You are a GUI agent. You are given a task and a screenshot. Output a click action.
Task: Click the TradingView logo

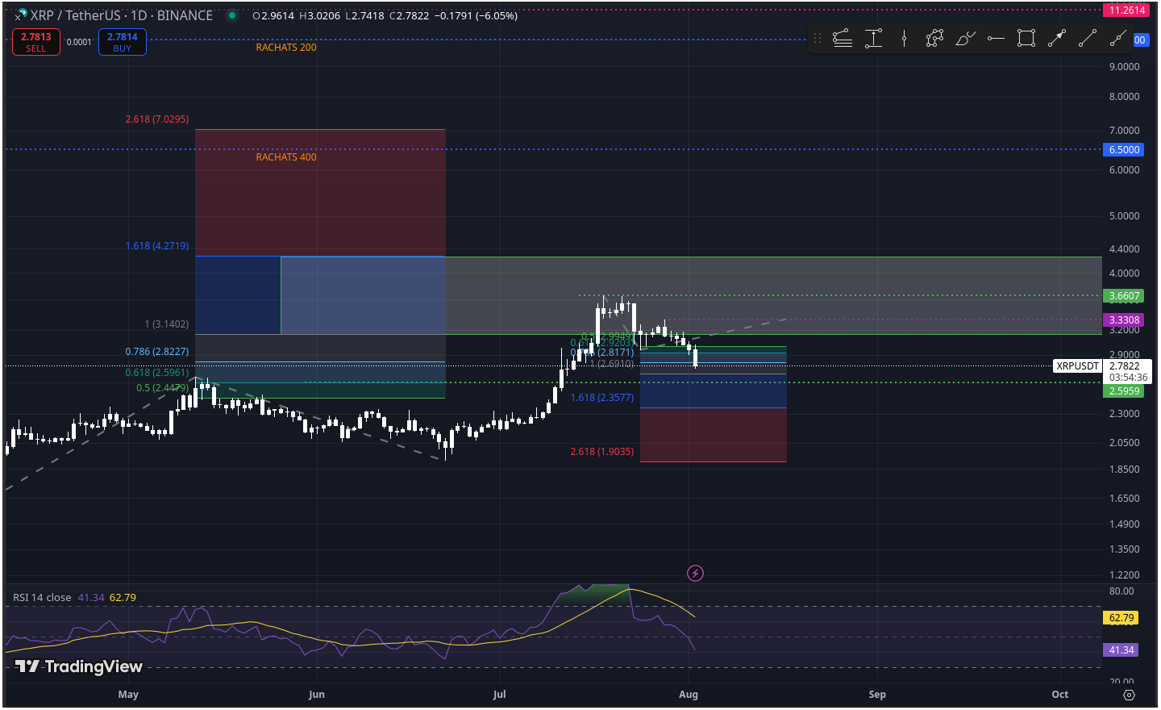tap(79, 666)
